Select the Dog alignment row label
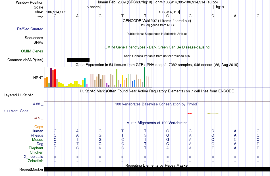 pyautogui.click(x=40, y=144)
